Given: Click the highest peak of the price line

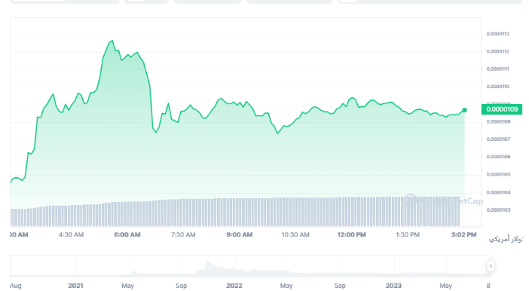Looking at the screenshot, I should tap(112, 41).
